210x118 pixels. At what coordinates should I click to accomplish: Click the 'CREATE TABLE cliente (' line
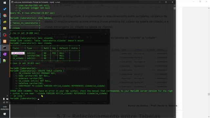click(x=37, y=71)
